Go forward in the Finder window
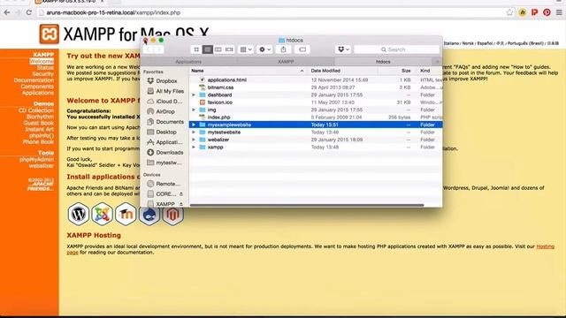Viewport: 566px width, 318px height. click(x=158, y=49)
